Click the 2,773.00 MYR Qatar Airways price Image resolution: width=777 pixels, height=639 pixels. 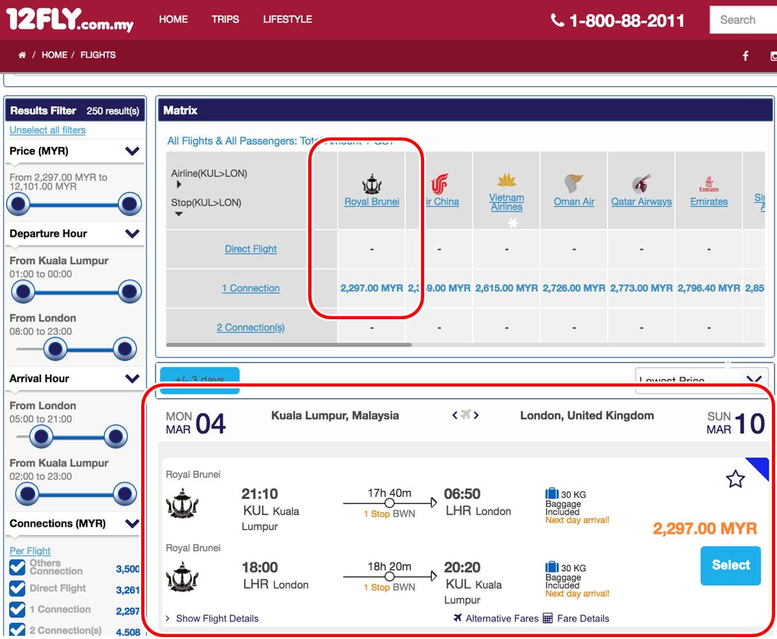tap(641, 288)
